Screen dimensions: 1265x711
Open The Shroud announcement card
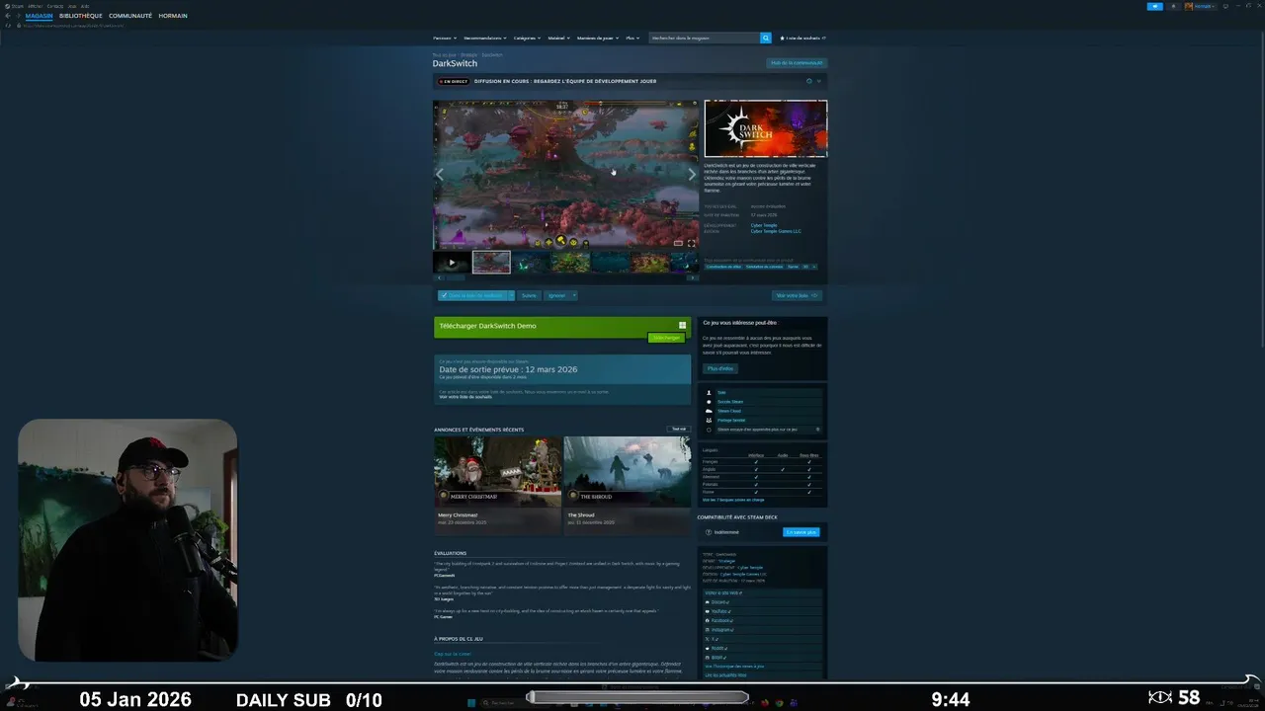click(627, 486)
